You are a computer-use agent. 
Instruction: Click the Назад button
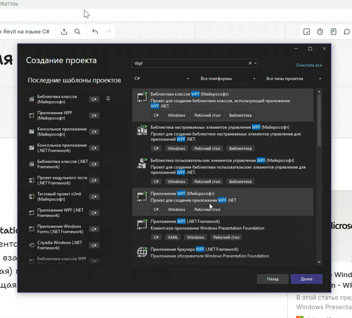coord(273,279)
